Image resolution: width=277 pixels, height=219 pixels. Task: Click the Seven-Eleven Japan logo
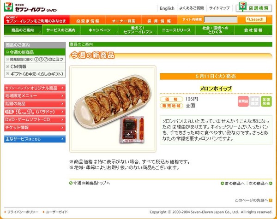coord(30,7)
